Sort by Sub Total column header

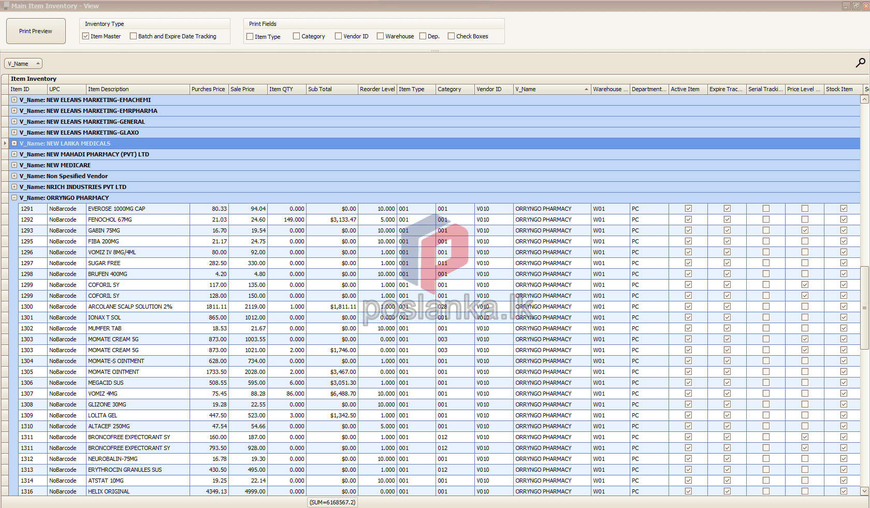tap(332, 89)
